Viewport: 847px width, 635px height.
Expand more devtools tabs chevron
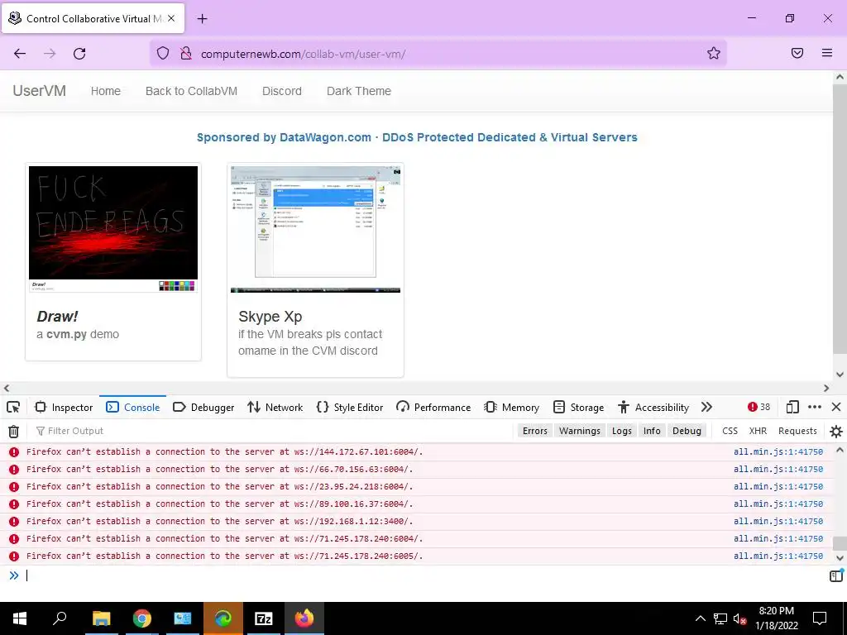(x=706, y=407)
